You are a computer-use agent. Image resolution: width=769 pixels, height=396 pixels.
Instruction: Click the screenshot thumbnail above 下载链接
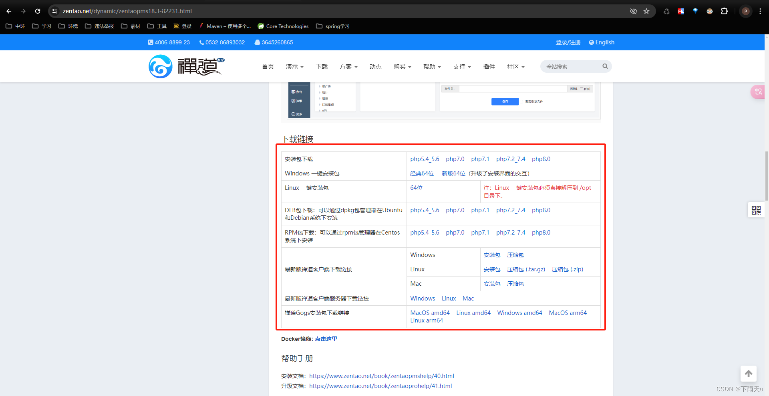(441, 101)
